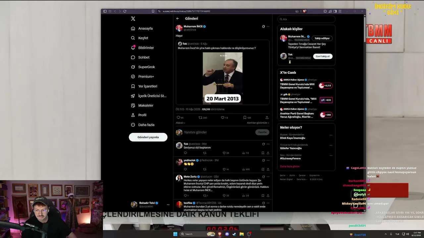
Task: Click the 'Gönderi yayınla' button
Action: [x=148, y=137]
